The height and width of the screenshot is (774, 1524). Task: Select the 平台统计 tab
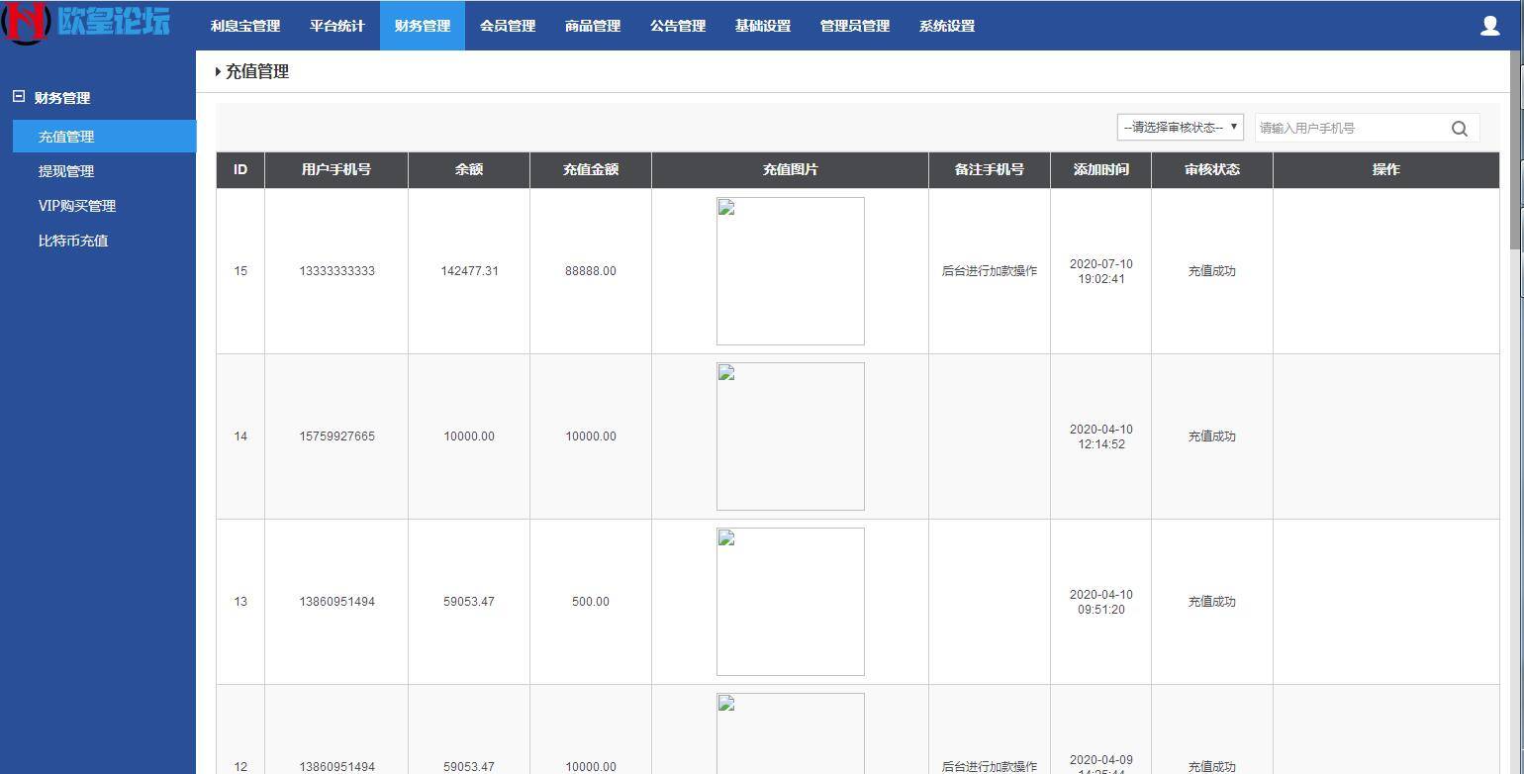pyautogui.click(x=336, y=26)
